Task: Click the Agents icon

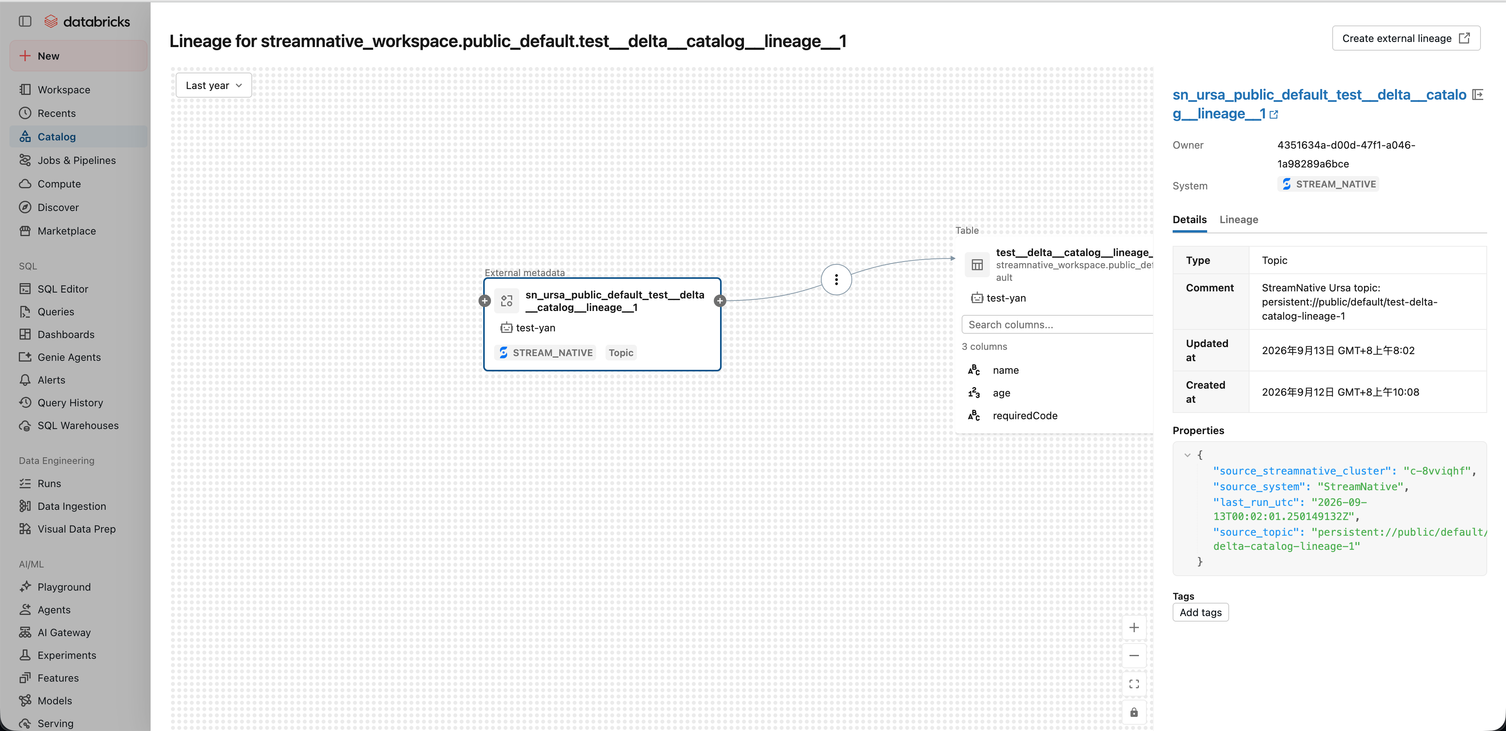Action: [x=25, y=609]
